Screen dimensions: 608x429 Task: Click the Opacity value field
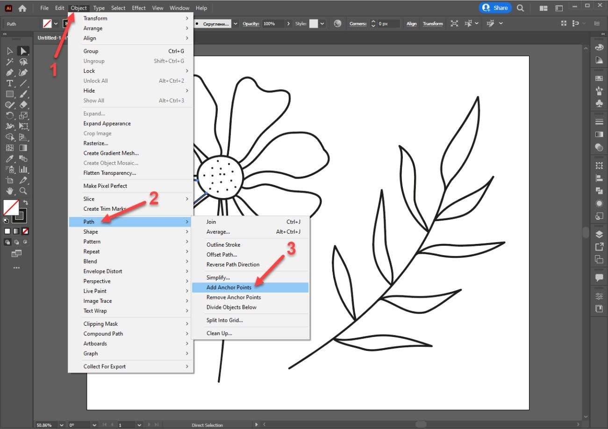point(273,23)
